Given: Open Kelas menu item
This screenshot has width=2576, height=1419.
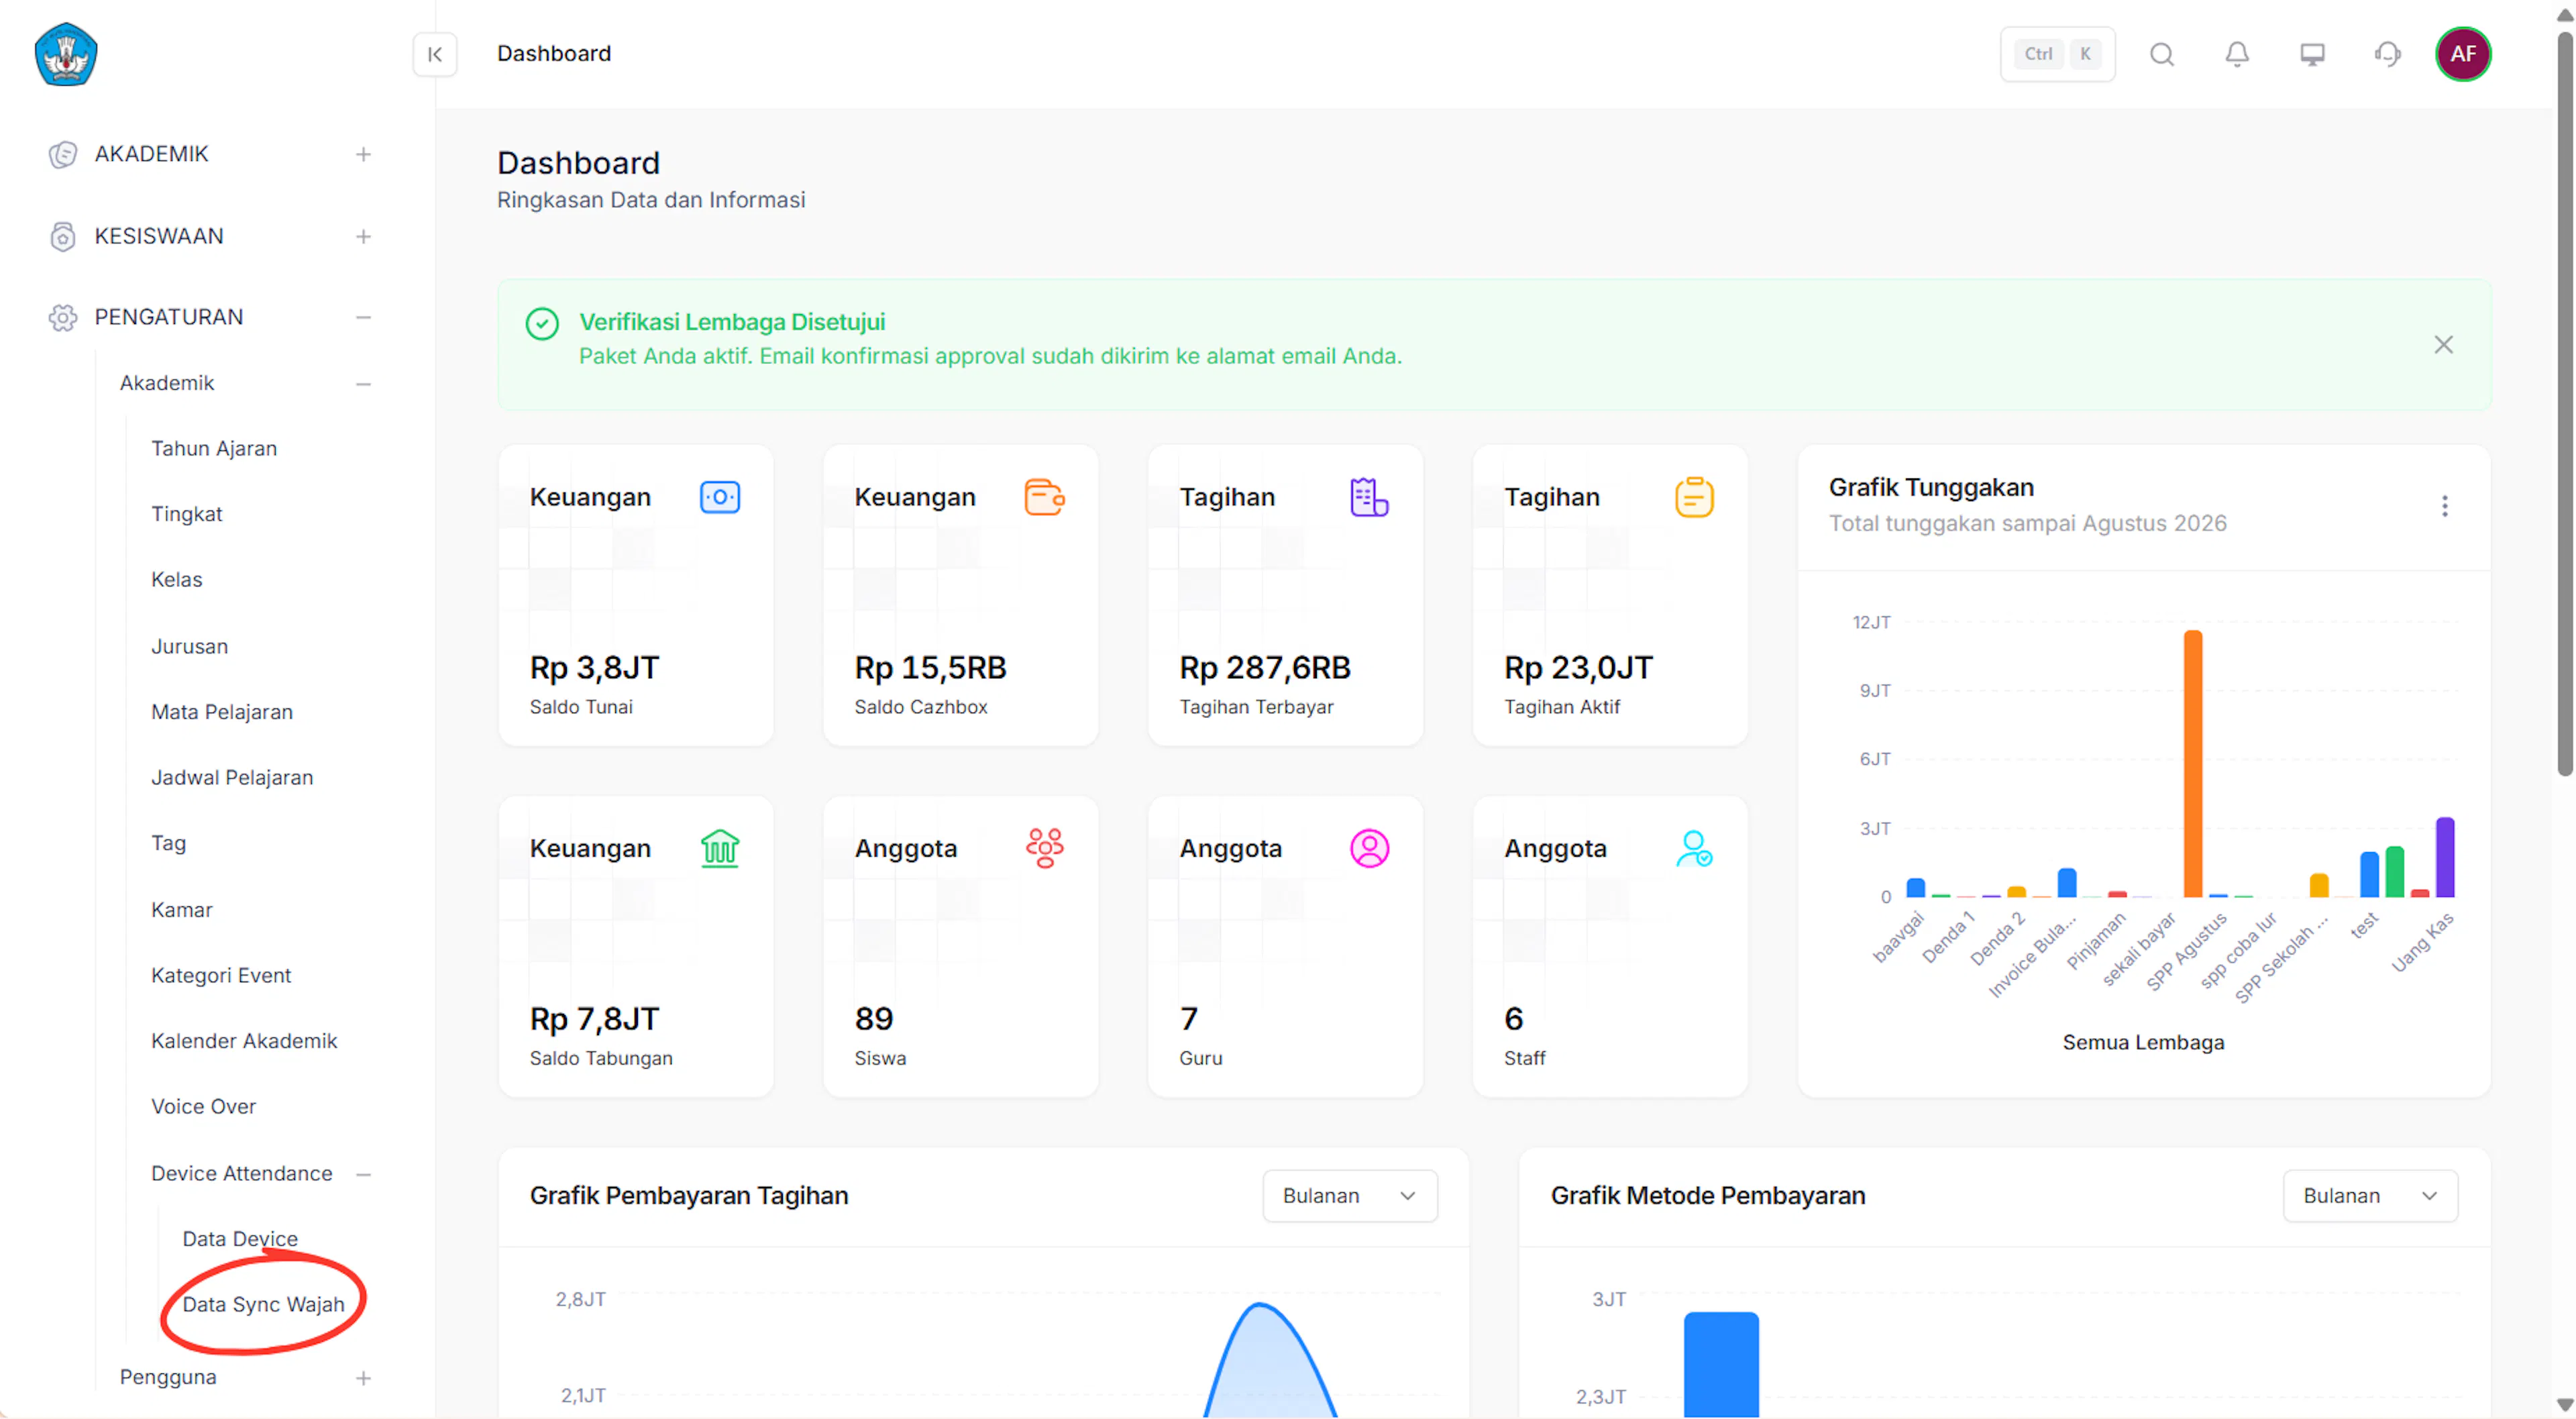Looking at the screenshot, I should coord(177,580).
